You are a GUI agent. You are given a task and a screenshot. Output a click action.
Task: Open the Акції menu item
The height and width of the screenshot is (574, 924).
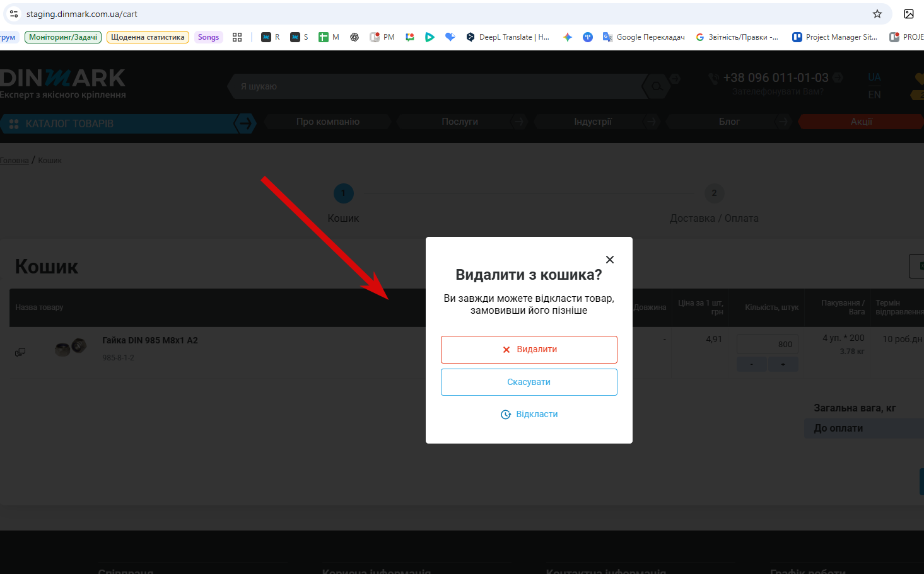tap(862, 122)
